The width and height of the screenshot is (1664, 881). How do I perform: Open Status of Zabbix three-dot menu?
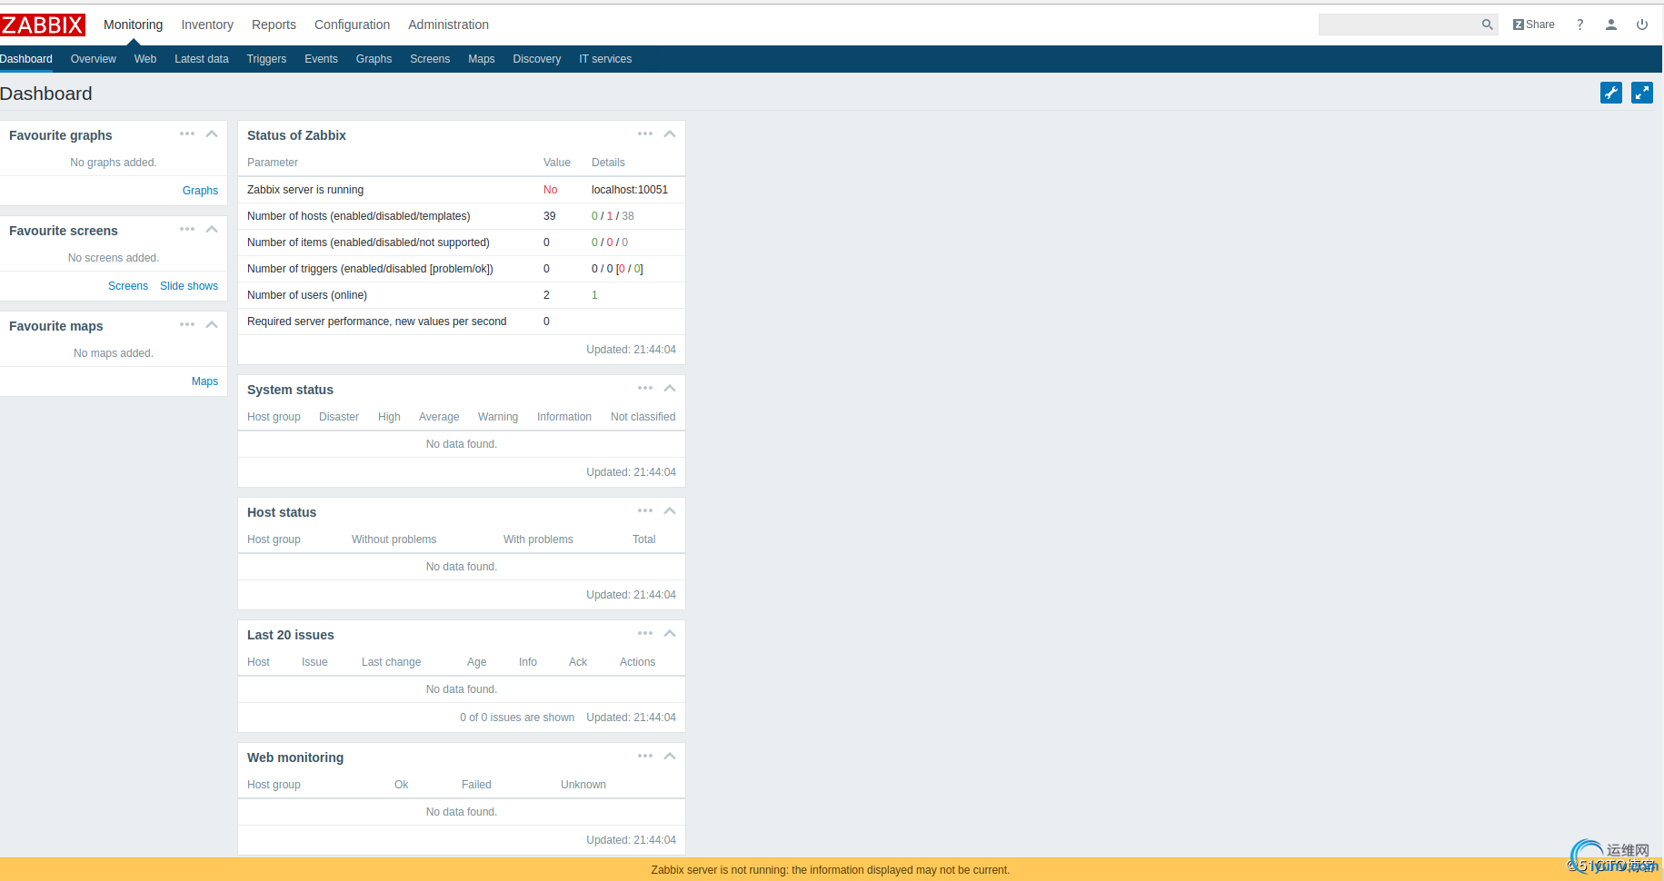point(645,134)
